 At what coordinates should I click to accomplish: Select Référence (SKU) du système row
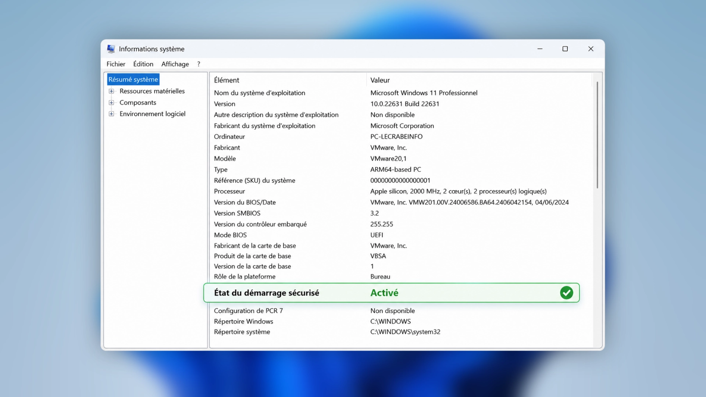tap(254, 180)
